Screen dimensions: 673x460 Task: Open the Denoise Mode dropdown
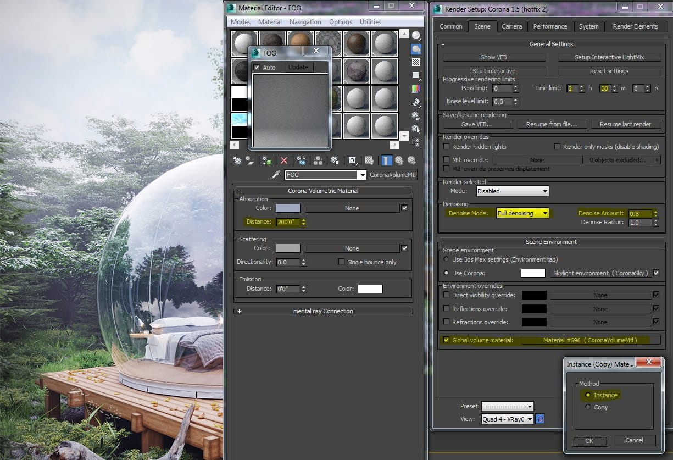click(522, 213)
